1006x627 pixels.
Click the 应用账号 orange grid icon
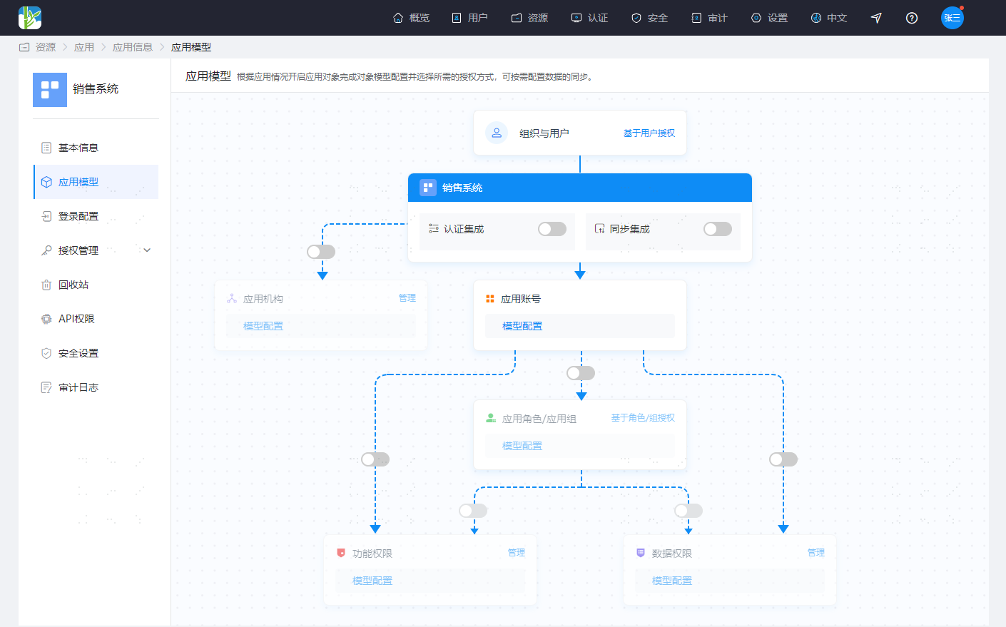[490, 299]
